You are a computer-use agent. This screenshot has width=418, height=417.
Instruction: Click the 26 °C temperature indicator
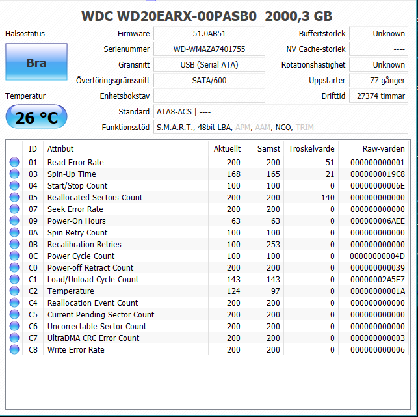(x=36, y=118)
